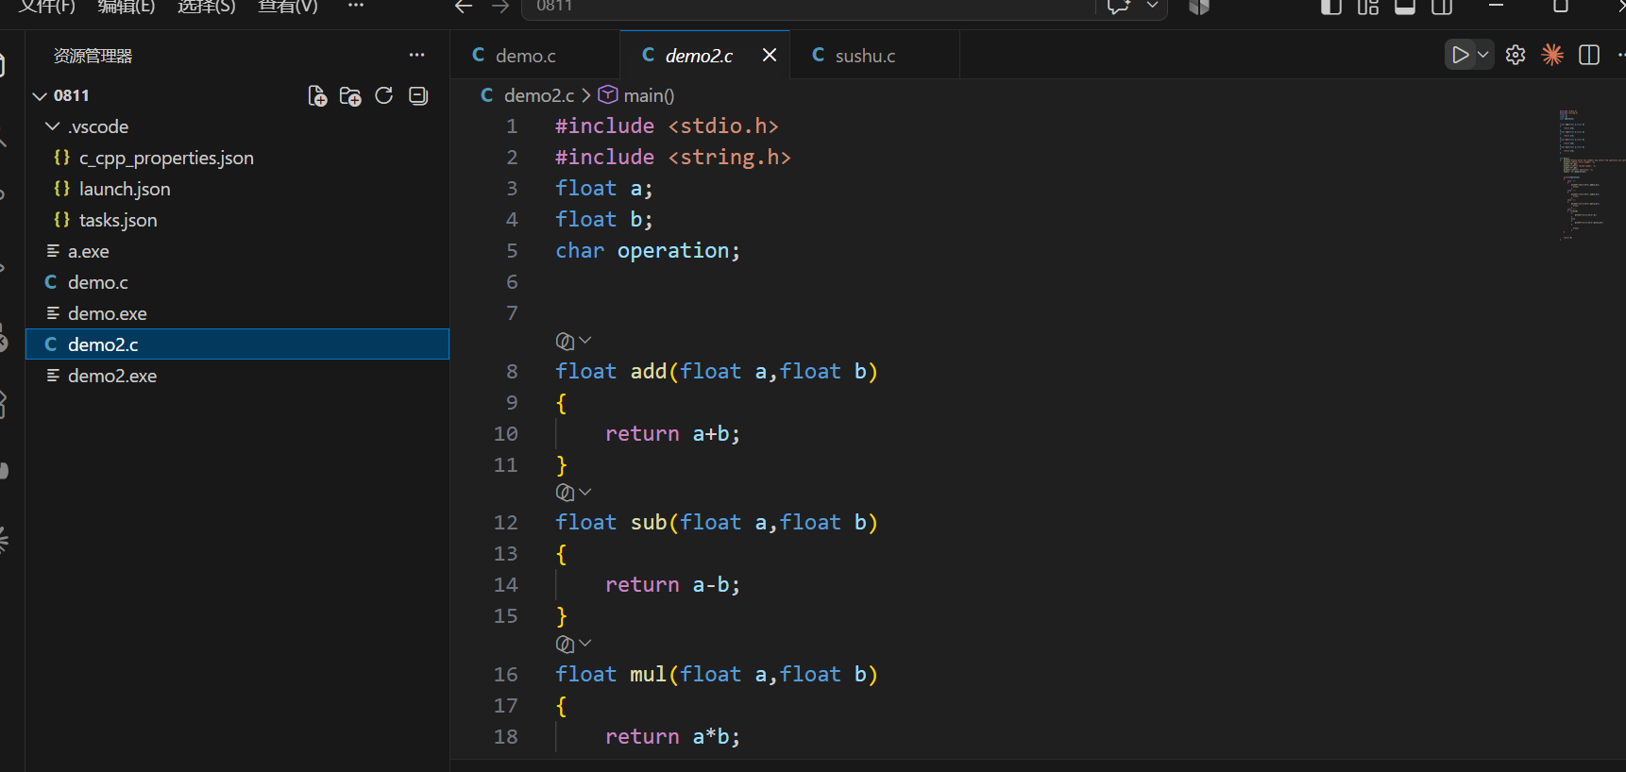Screen dimensions: 1626x772
Task: Click '#include <stdio.h>' on line 1
Action: (x=667, y=126)
